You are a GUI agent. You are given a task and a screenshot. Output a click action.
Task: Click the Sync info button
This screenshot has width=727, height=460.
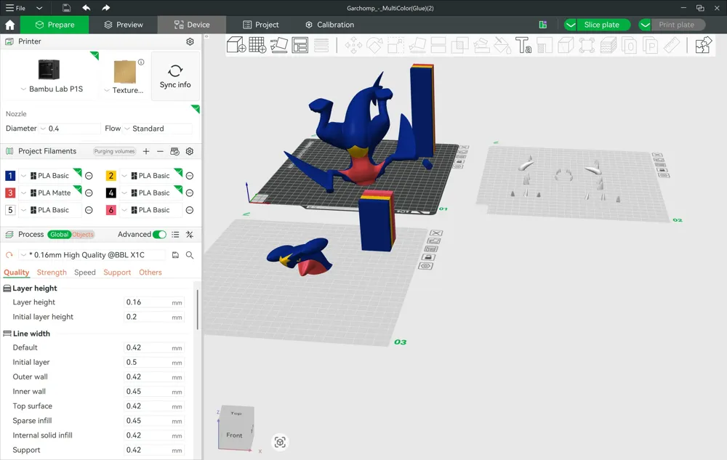click(175, 76)
